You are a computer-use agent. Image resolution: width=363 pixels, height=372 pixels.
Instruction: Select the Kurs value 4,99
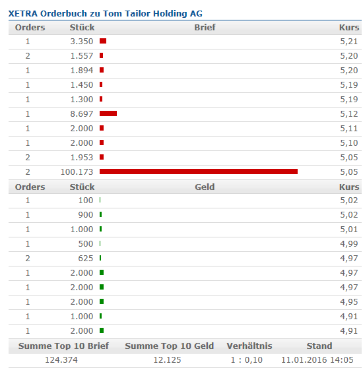click(348, 244)
